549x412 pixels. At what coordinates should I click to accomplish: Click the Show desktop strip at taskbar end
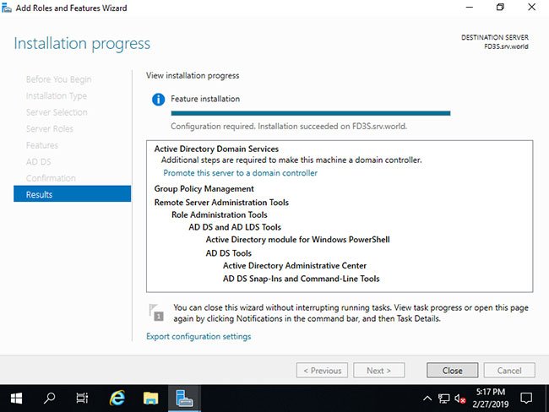point(547,398)
